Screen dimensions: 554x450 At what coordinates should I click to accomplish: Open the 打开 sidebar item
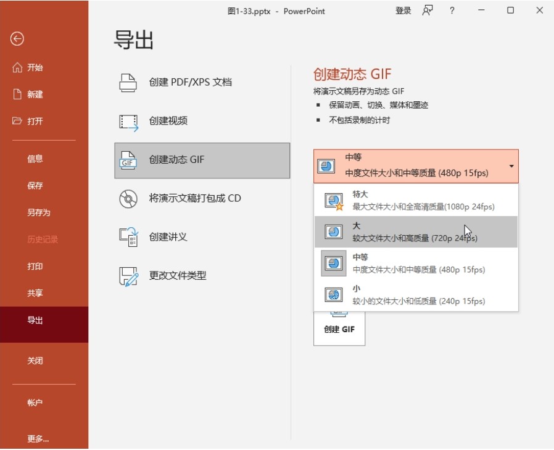click(44, 121)
